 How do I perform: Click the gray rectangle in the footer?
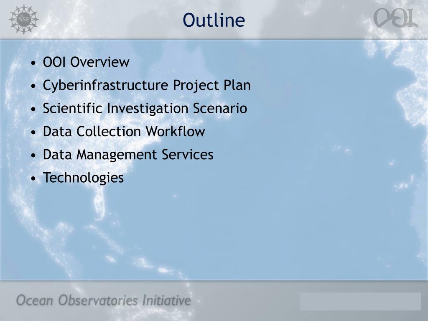click(x=360, y=301)
